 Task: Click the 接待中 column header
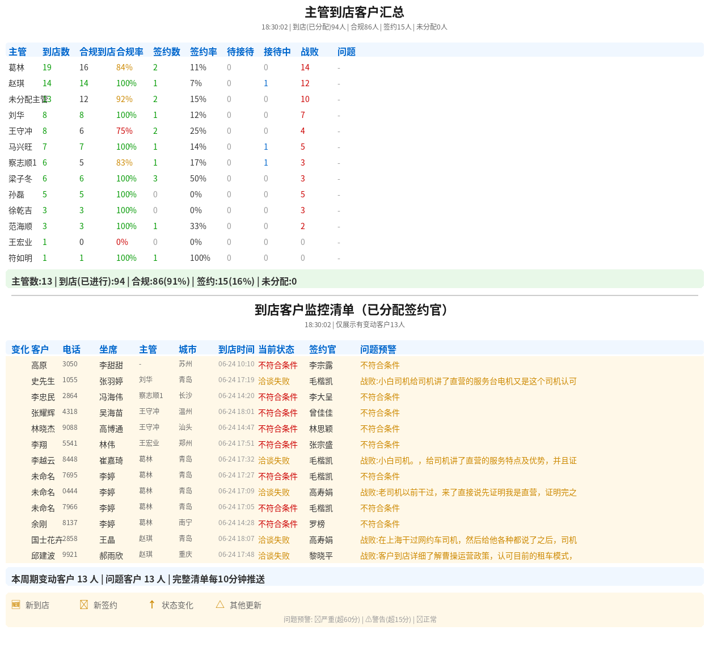point(277,52)
